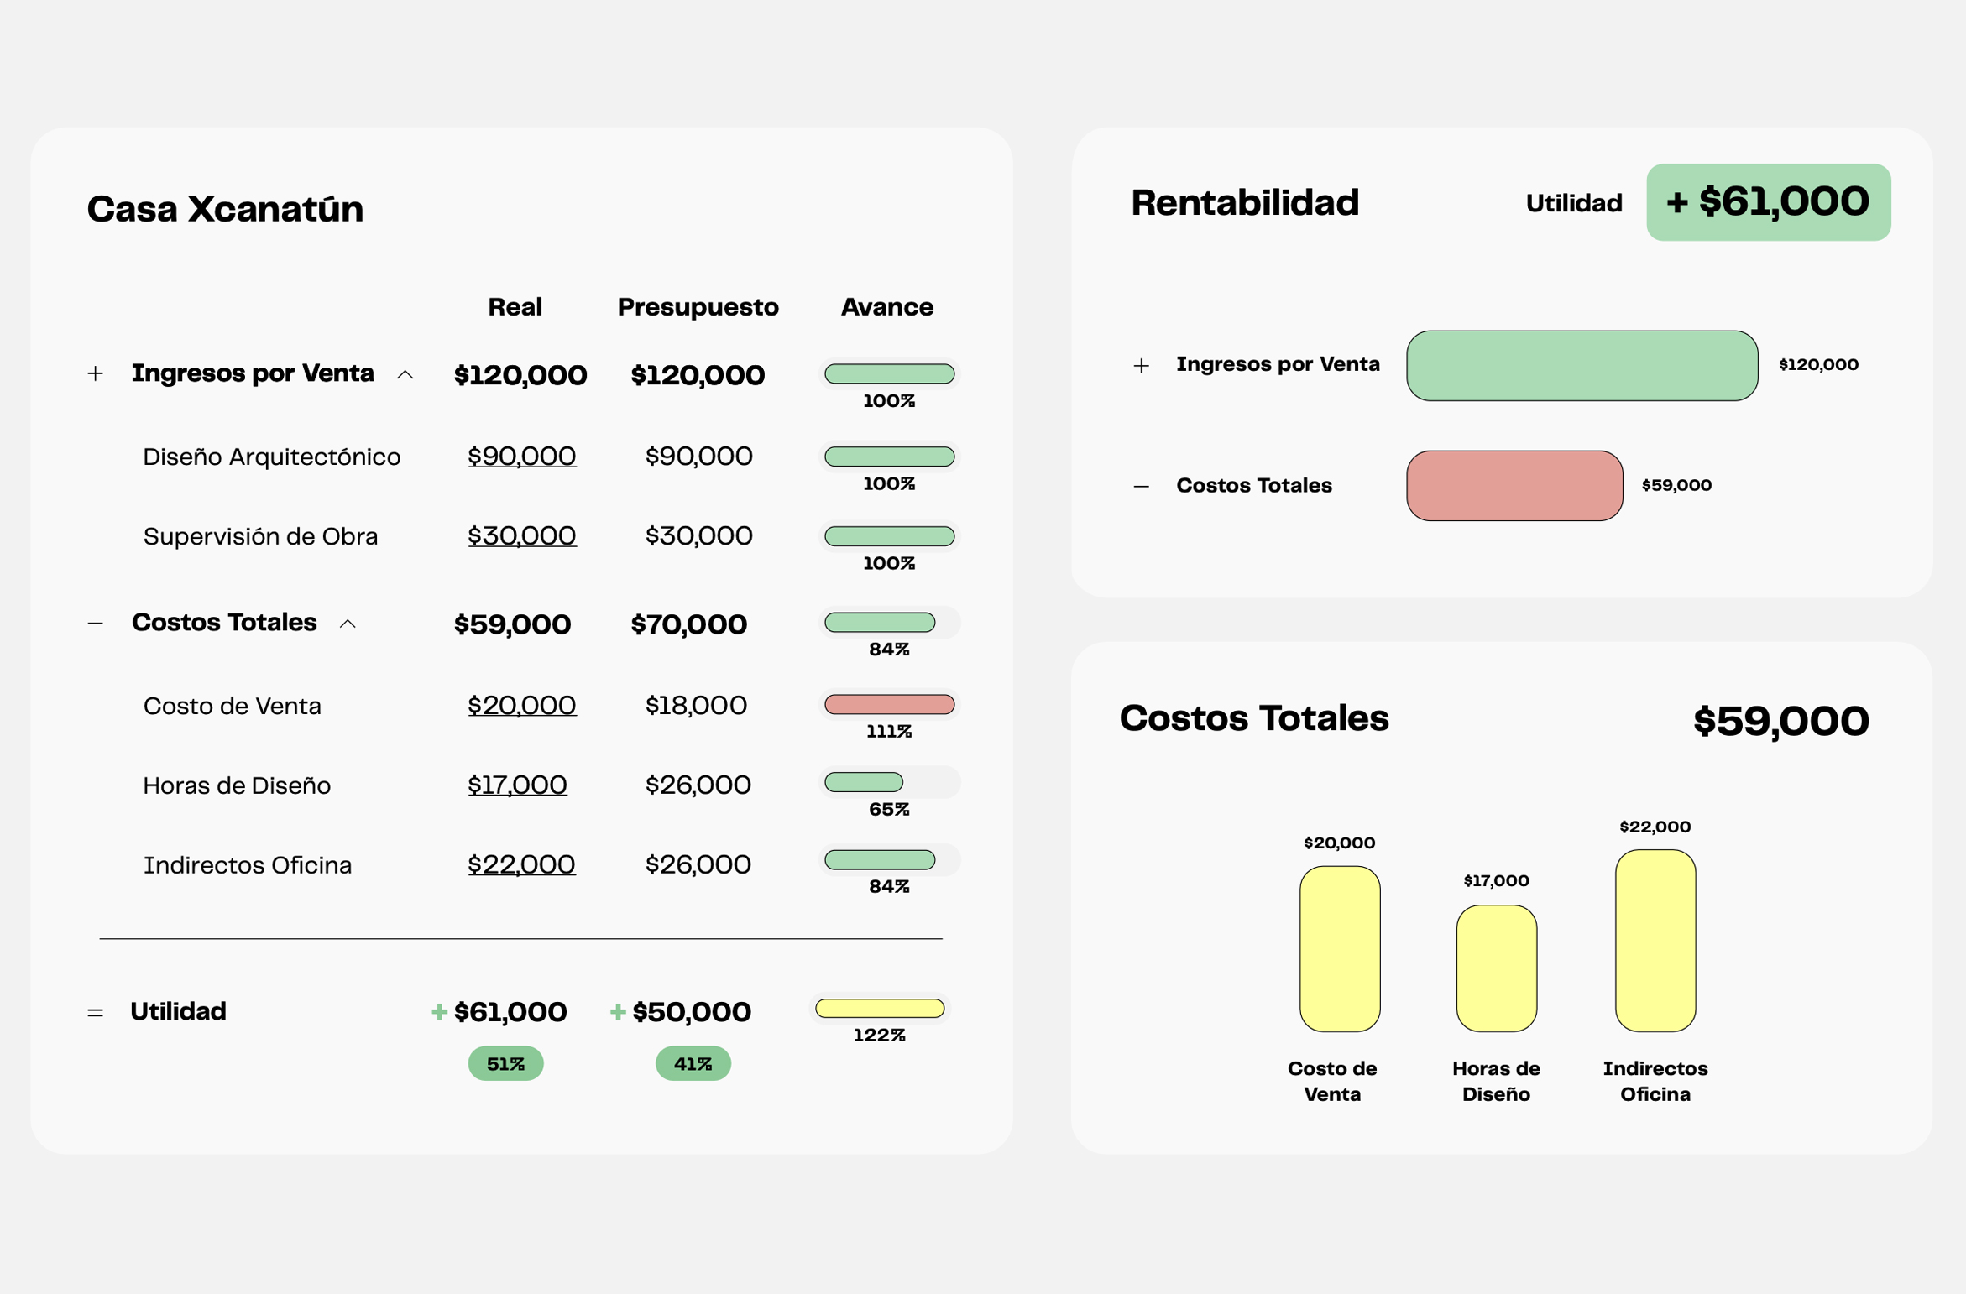Open the $30,000 Supervisión de Obra real amount

click(x=521, y=536)
